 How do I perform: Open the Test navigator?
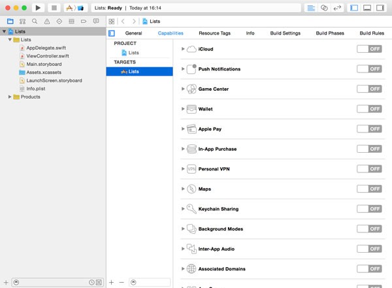pos(59,22)
